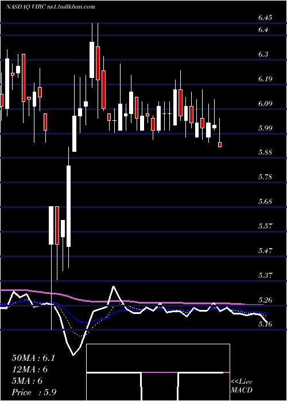Click the 5.57 price axis label
The image size is (287, 401).
(265, 226)
